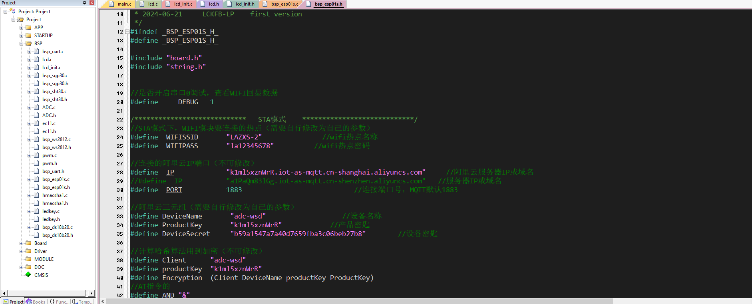
Task: Switch to the lcd_init.c editor tab
Action: click(179, 4)
